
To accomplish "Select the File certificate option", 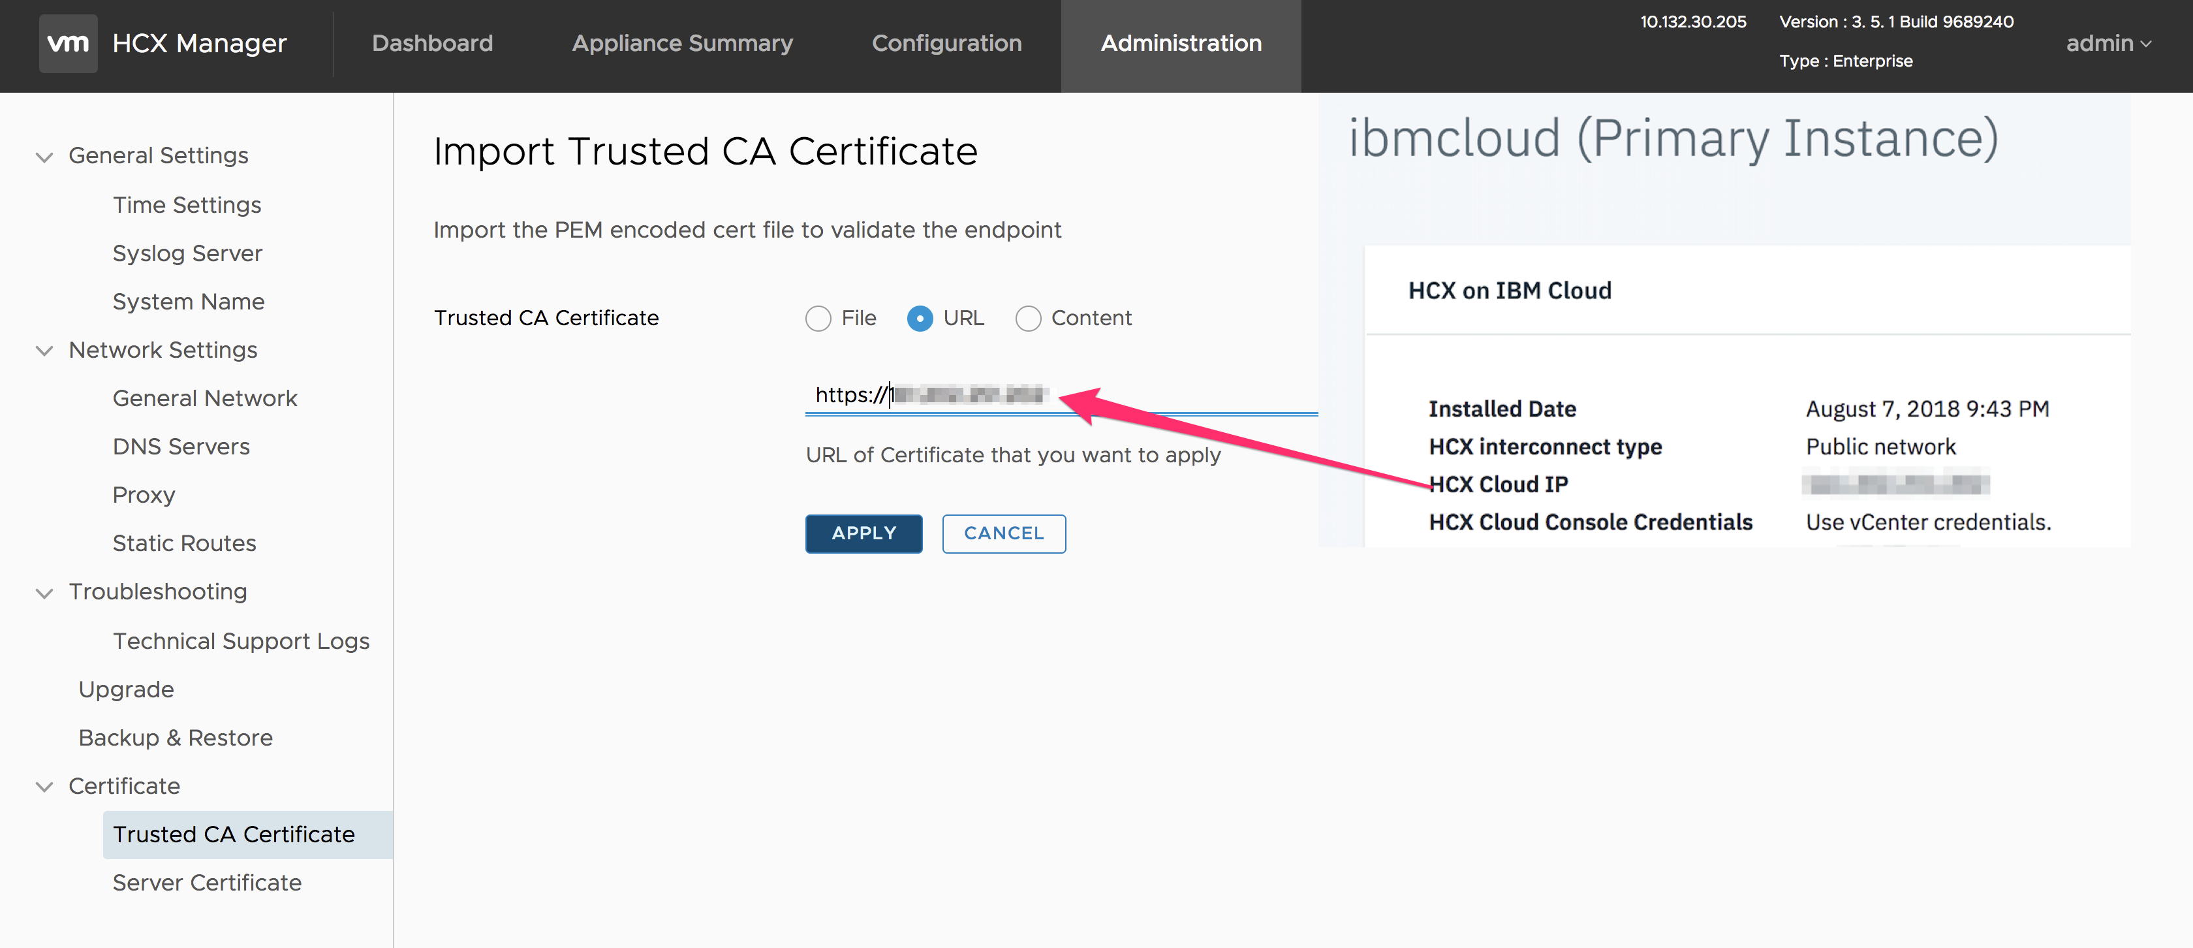I will coord(818,318).
